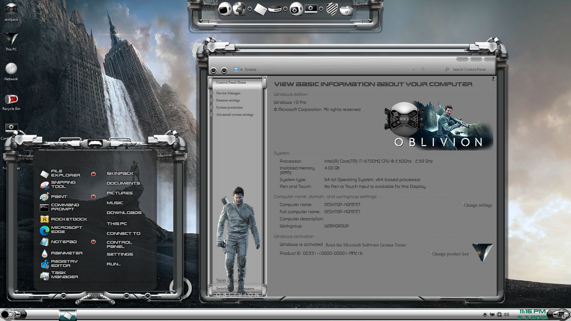Click the tilted white card dock icon
The height and width of the screenshot is (321, 571).
(260, 9)
